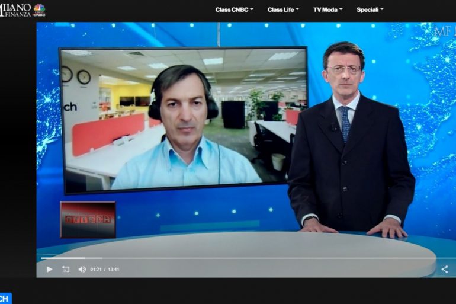Rewind the video ten seconds
456x304 pixels.
click(66, 270)
